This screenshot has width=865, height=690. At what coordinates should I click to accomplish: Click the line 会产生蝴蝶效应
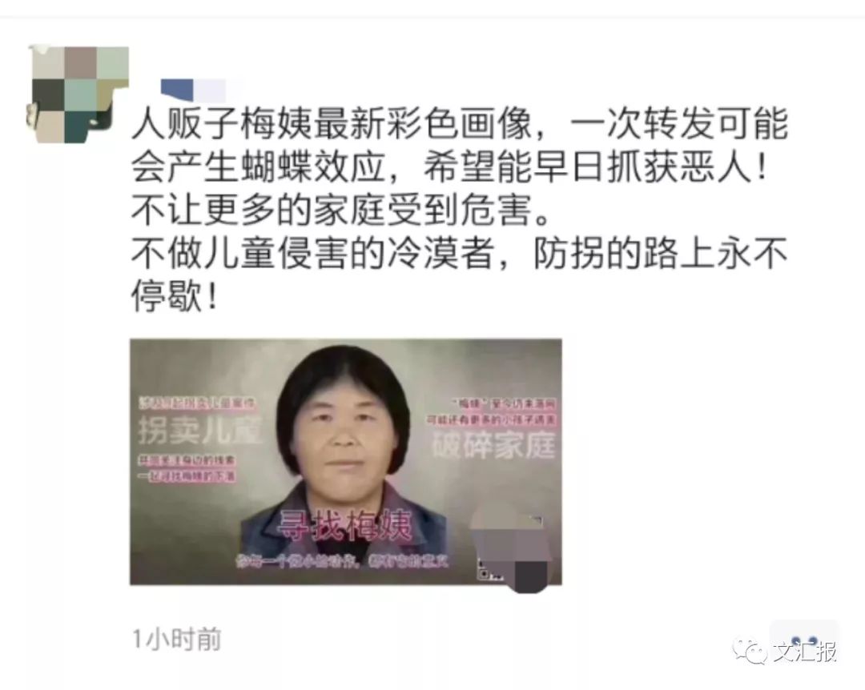[x=448, y=167]
